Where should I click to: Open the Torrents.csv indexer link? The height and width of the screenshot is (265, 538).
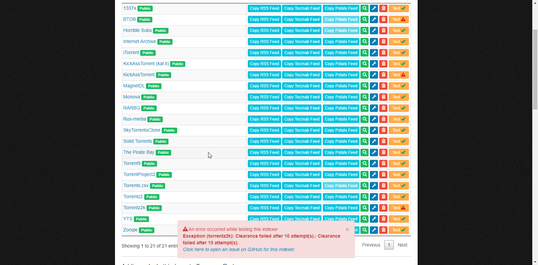(x=136, y=185)
